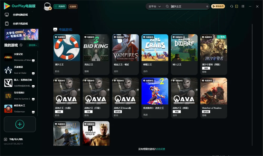
Task: Open the Watcher of Realms card
Action: (x=214, y=98)
